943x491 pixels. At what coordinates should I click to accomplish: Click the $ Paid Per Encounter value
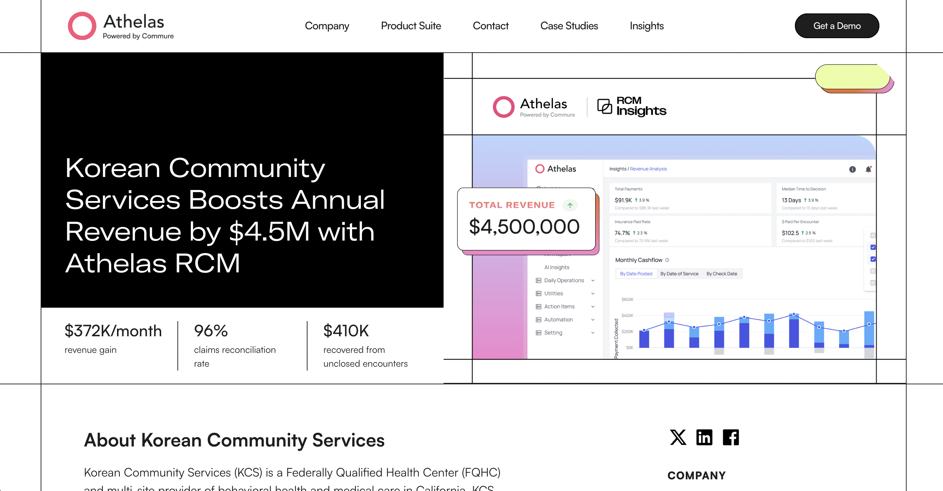pyautogui.click(x=790, y=233)
